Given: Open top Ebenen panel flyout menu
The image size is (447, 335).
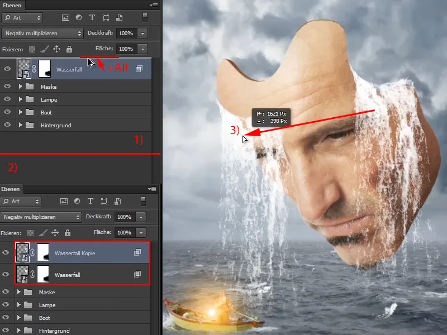Looking at the screenshot, I should pyautogui.click(x=154, y=5).
